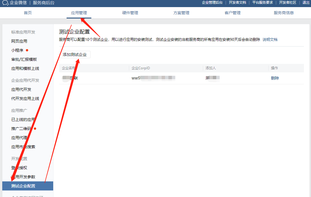Open 开发者文档 in top bar
This screenshot has height=197, width=311.
[237, 3]
